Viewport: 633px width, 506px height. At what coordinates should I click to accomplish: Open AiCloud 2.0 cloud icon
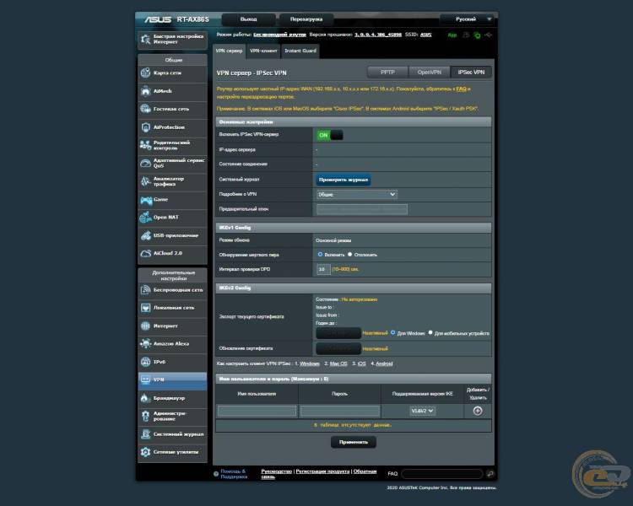[145, 253]
